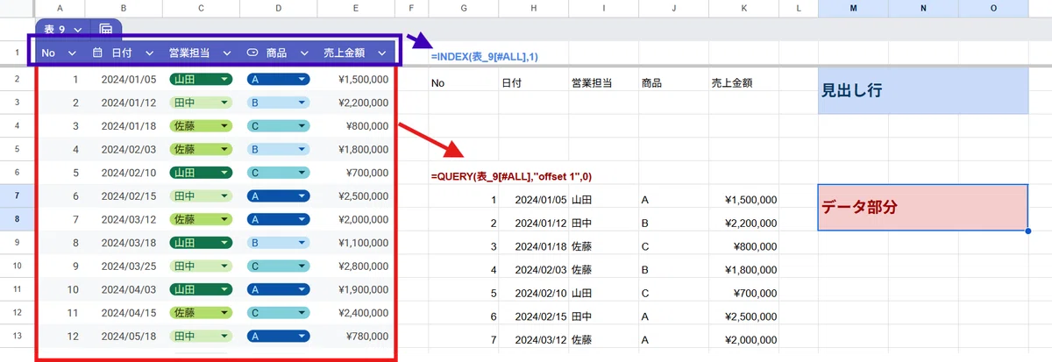Select column A header
This screenshot has width=1052, height=362.
pyautogui.click(x=60, y=8)
